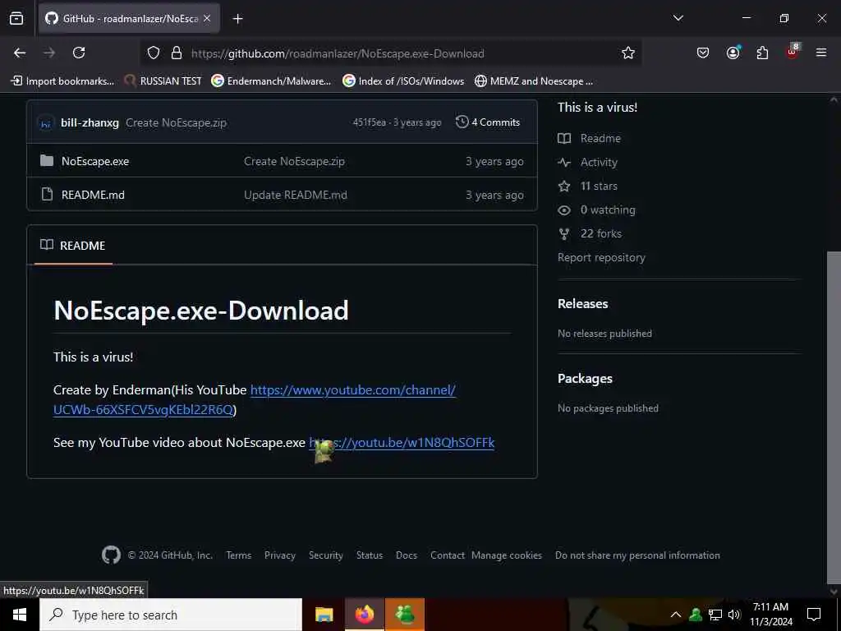Open File Explorer from the taskbar
The height and width of the screenshot is (631, 841).
(324, 615)
